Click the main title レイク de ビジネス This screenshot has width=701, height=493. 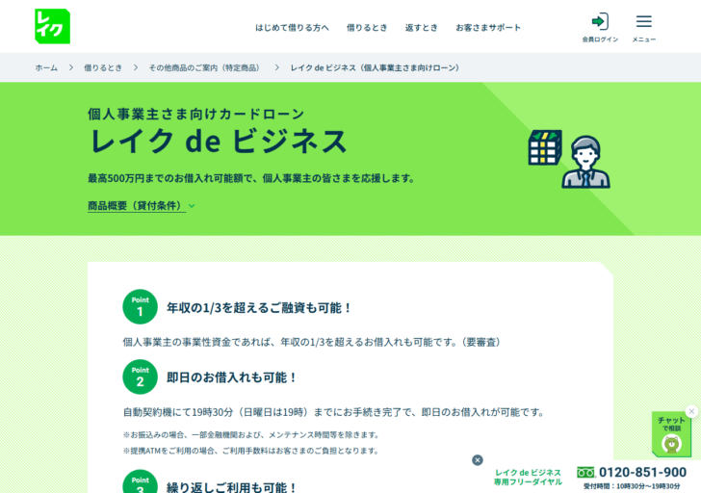219,141
